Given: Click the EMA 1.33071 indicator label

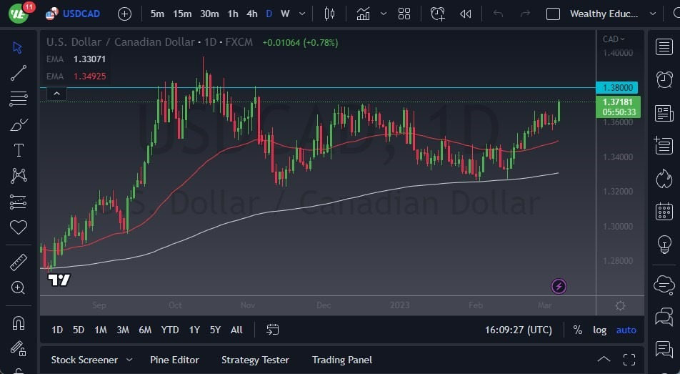Looking at the screenshot, I should (76, 59).
